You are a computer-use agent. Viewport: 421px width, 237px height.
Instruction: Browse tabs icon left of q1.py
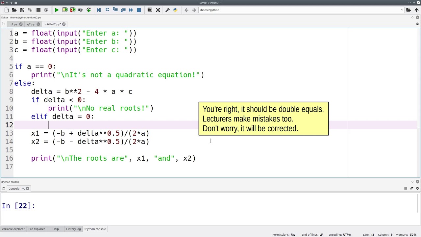click(x=3, y=24)
